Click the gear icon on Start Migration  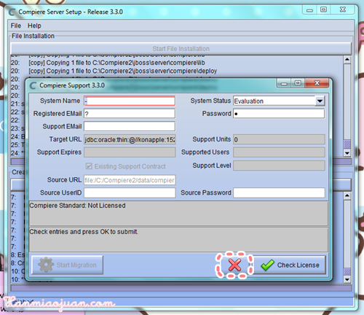[46, 265]
